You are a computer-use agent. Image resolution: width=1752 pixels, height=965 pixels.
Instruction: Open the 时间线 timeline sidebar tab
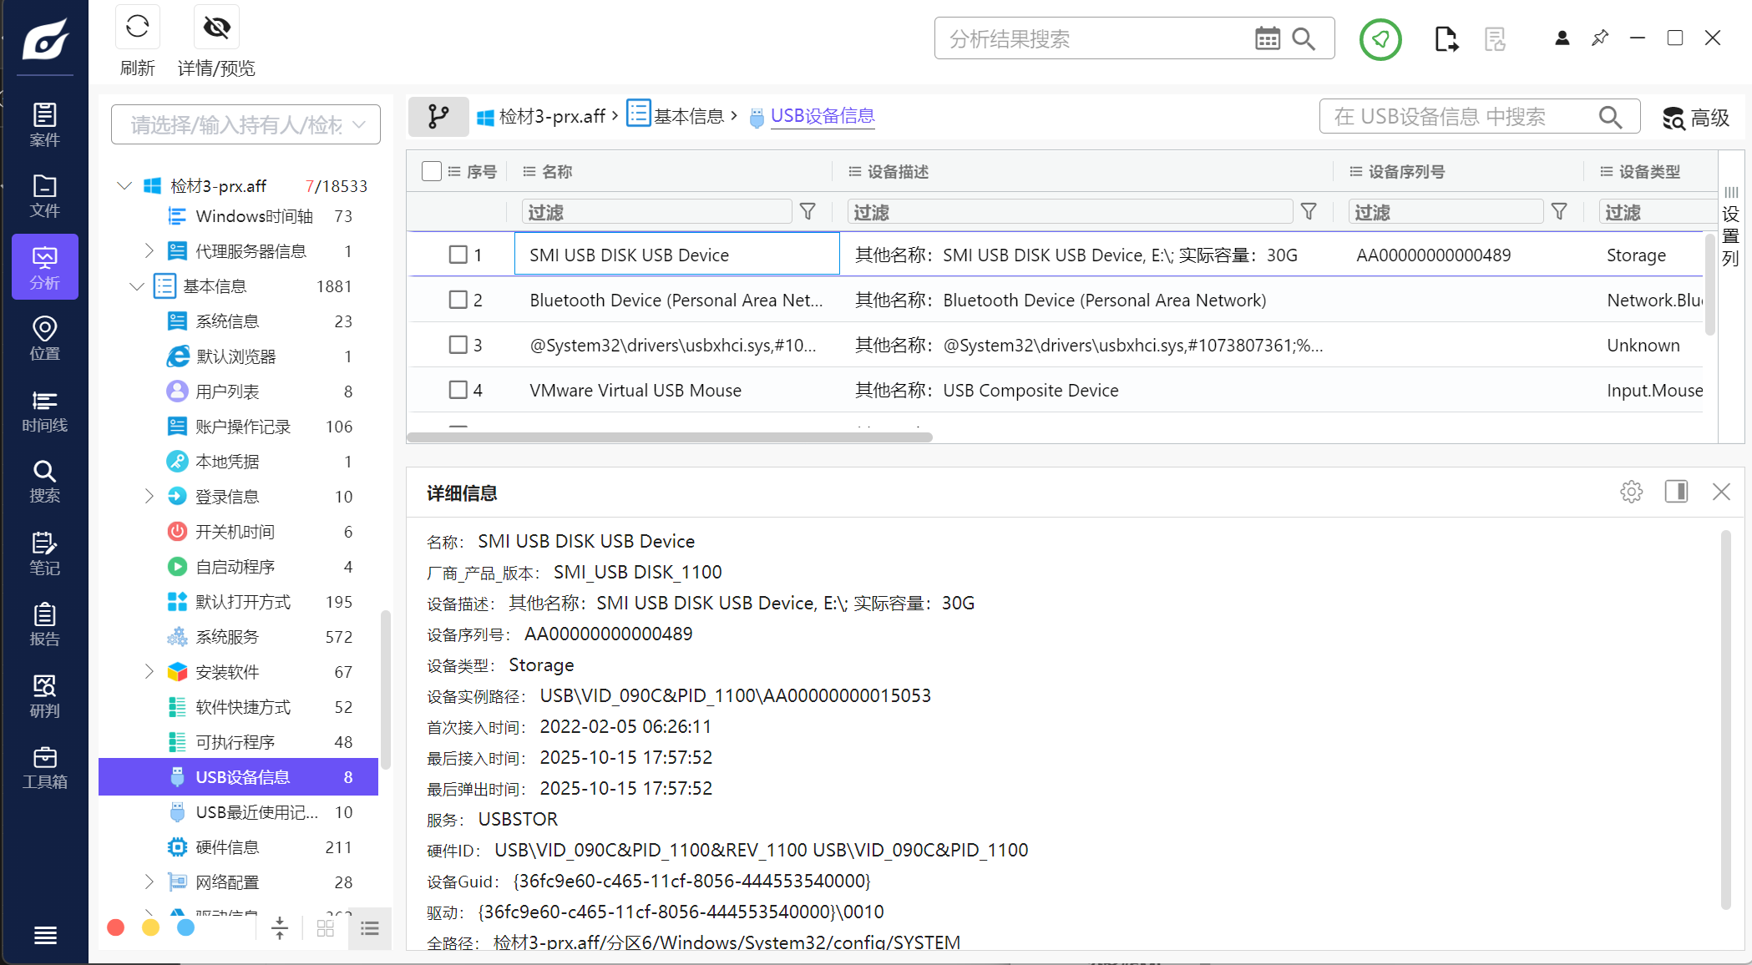pos(44,410)
